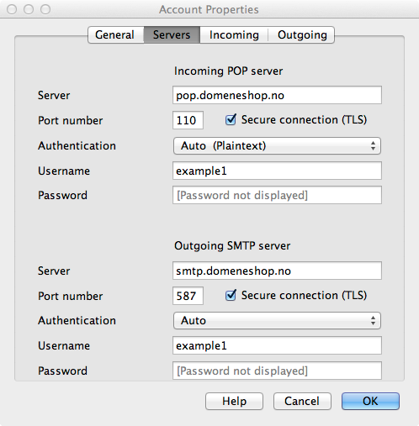Click the outgoing SMTP Password field
The height and width of the screenshot is (426, 419).
pos(277,371)
